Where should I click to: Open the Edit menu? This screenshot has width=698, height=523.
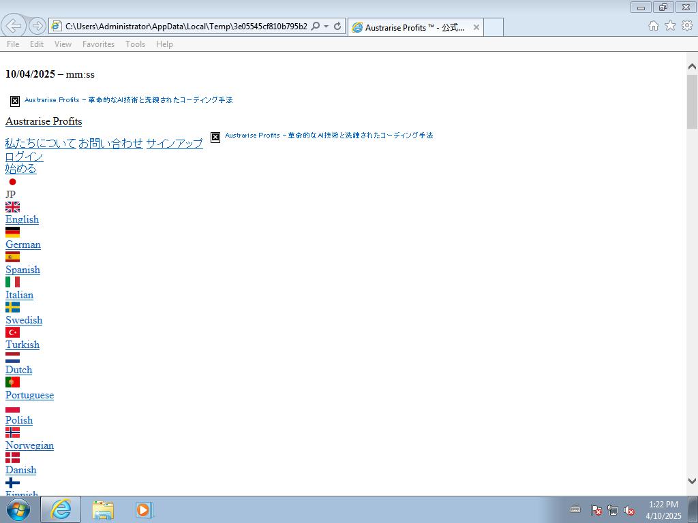point(37,44)
